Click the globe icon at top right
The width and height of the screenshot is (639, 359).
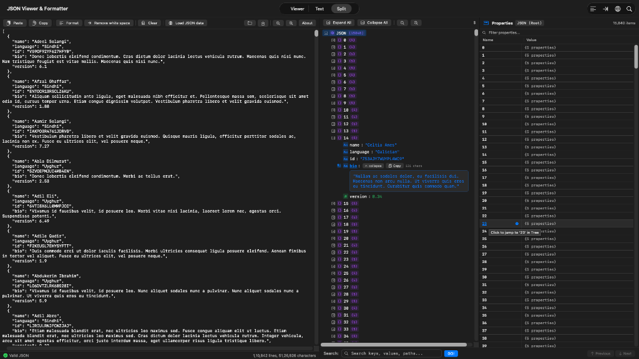tap(618, 9)
